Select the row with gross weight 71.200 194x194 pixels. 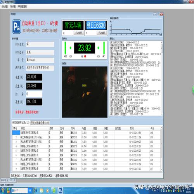[87, 155]
